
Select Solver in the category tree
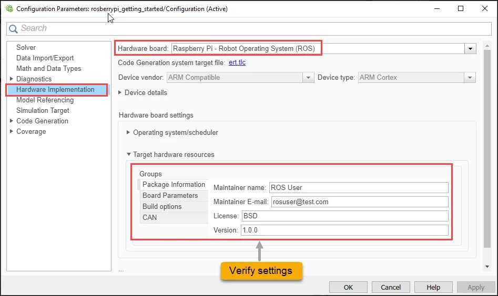point(26,48)
